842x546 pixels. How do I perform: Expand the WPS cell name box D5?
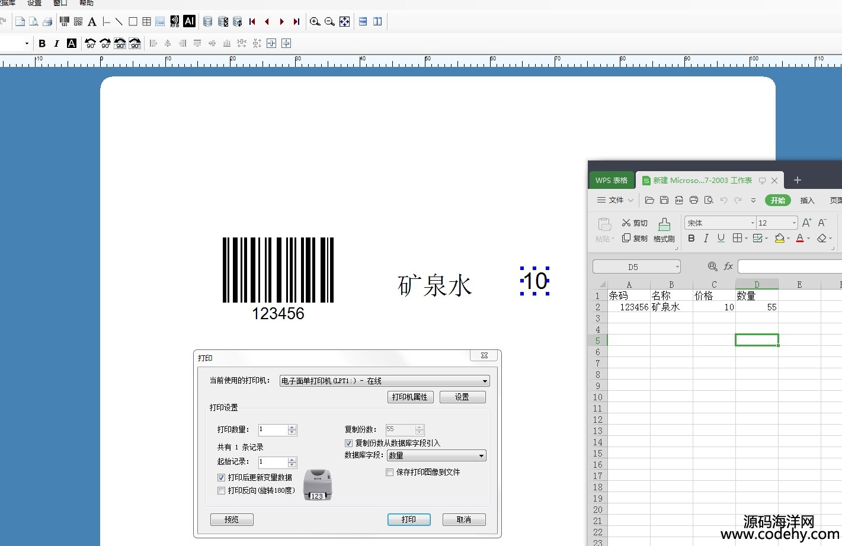click(x=677, y=266)
